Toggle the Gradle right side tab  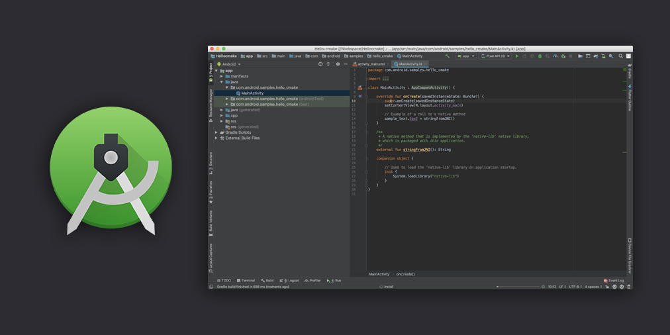click(630, 71)
